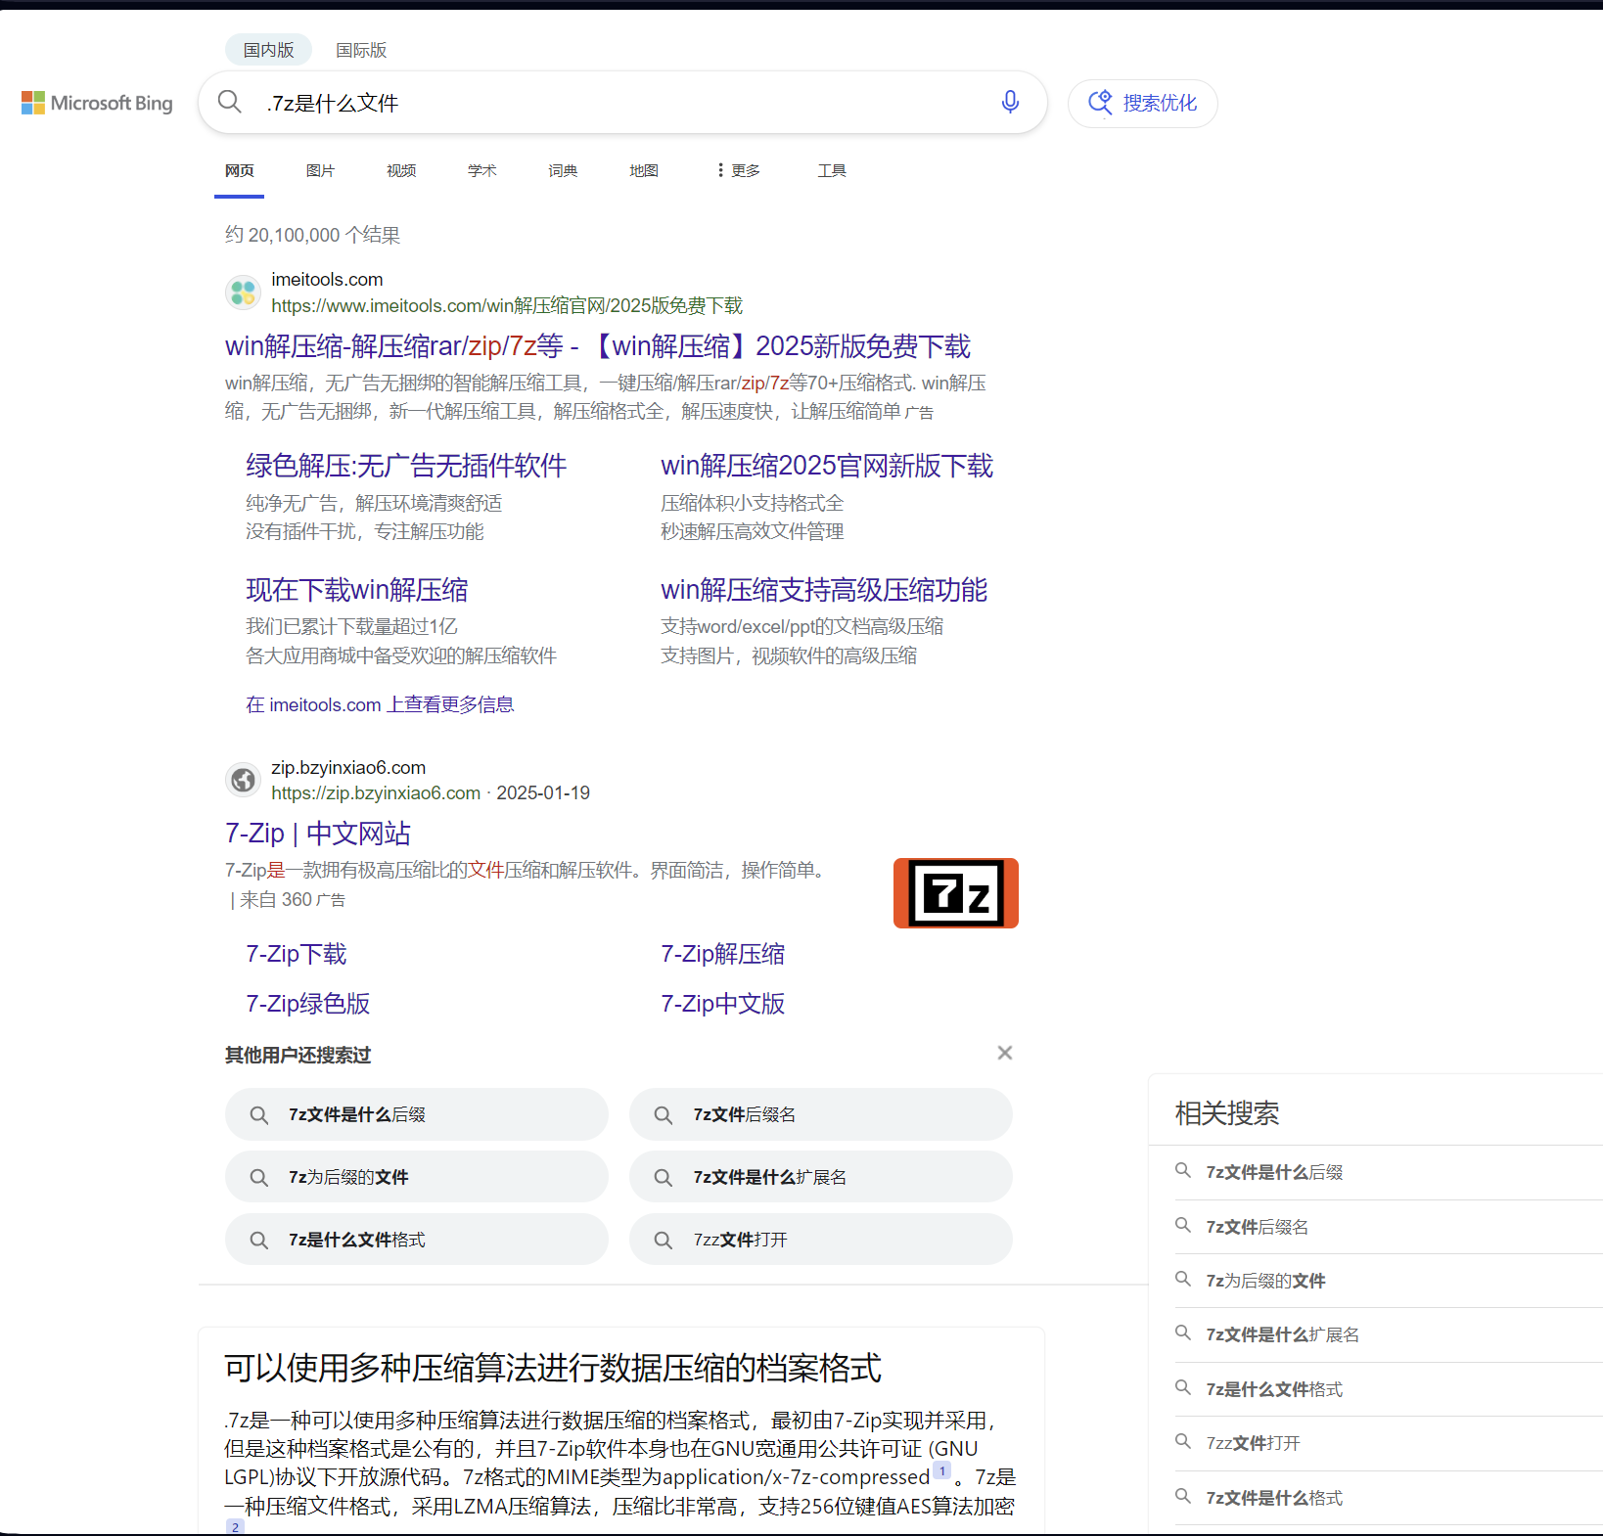The image size is (1603, 1536).
Task: Switch to the 图片 tab
Action: point(320,169)
